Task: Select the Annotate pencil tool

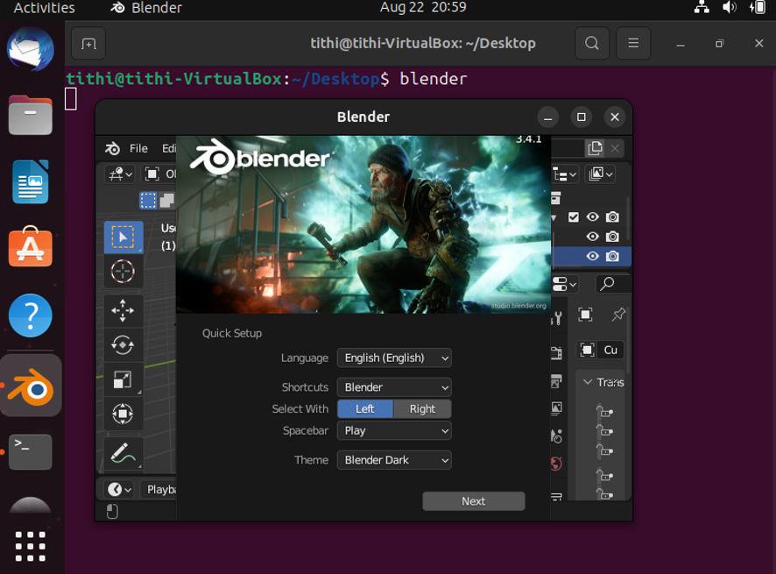Action: coord(123,453)
